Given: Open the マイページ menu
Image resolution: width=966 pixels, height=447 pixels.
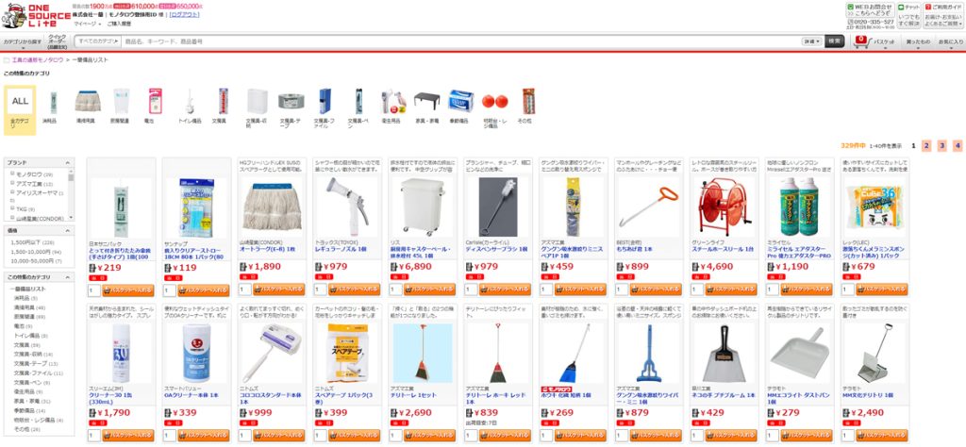Looking at the screenshot, I should tap(87, 24).
